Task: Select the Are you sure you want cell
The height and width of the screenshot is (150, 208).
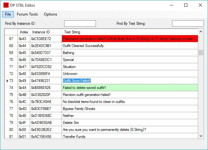Action: 130,130
